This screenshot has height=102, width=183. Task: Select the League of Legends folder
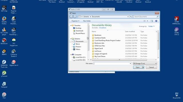(x=101, y=54)
